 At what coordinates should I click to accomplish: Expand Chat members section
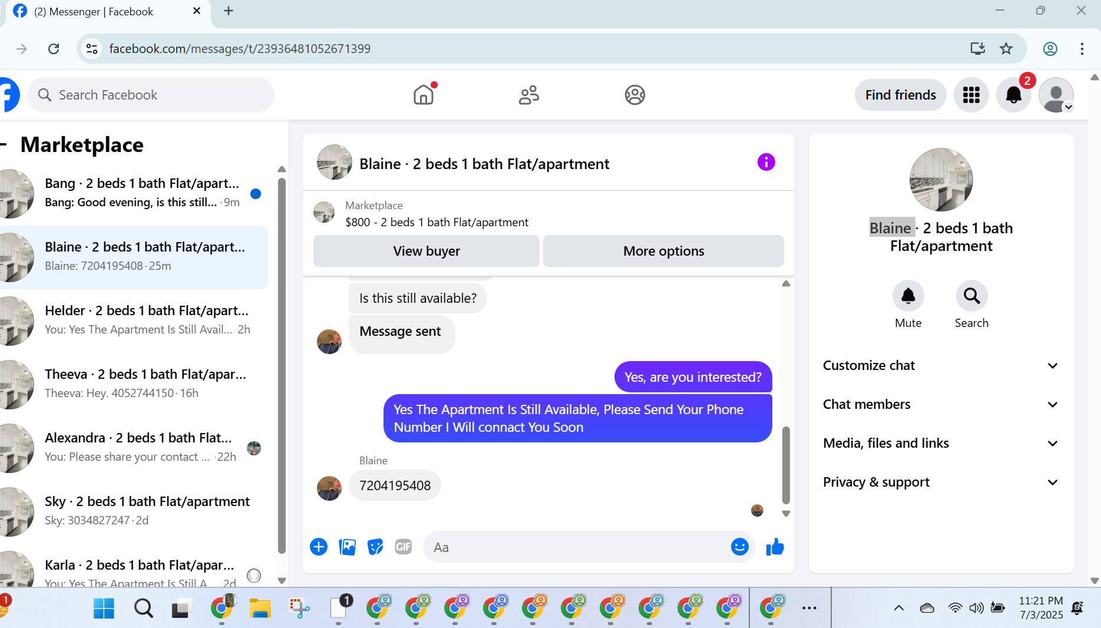click(941, 404)
